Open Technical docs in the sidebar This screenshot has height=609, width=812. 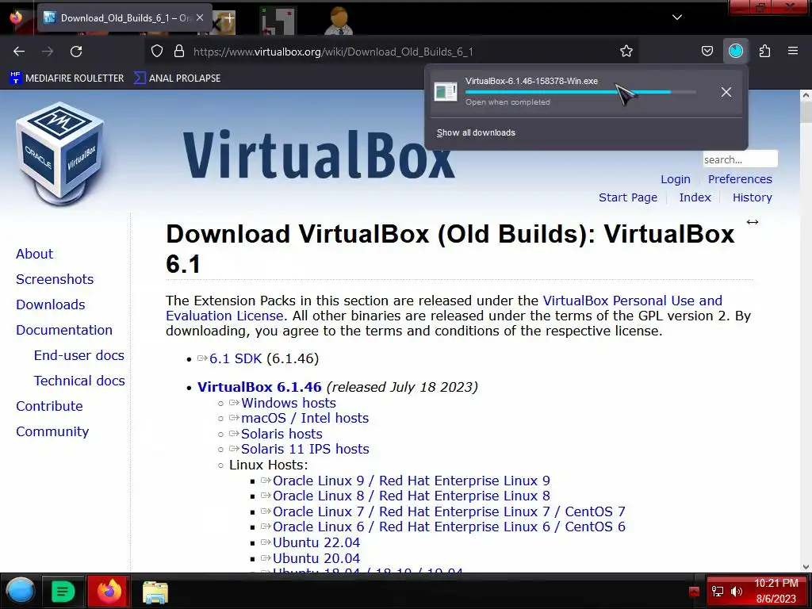(x=79, y=381)
